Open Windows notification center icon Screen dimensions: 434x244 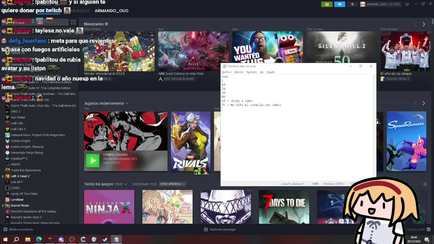(427, 240)
